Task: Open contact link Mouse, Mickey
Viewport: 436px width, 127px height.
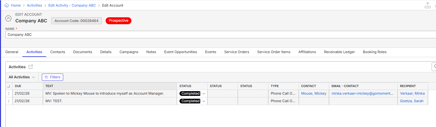Action: [314, 93]
